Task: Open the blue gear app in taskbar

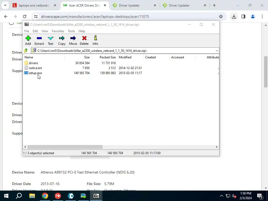Action: tap(71, 196)
